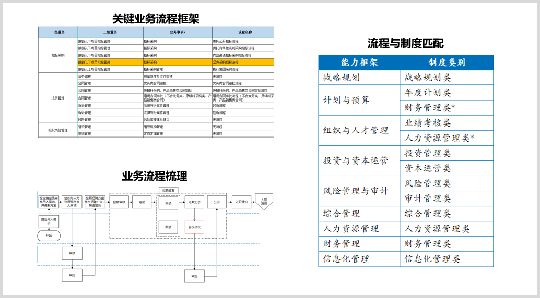Click the 开始 start node in flowchart
This screenshot has width=540, height=298.
click(49, 235)
